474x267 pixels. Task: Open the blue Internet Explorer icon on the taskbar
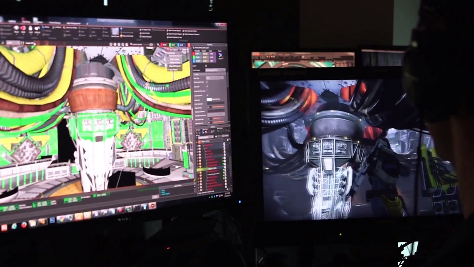(x=14, y=226)
